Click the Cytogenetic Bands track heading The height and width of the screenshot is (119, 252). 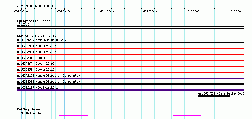tap(34, 21)
